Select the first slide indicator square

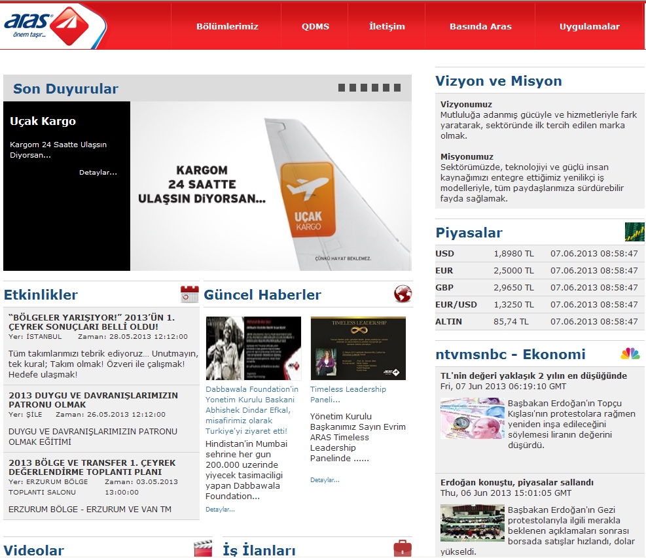[x=342, y=88]
